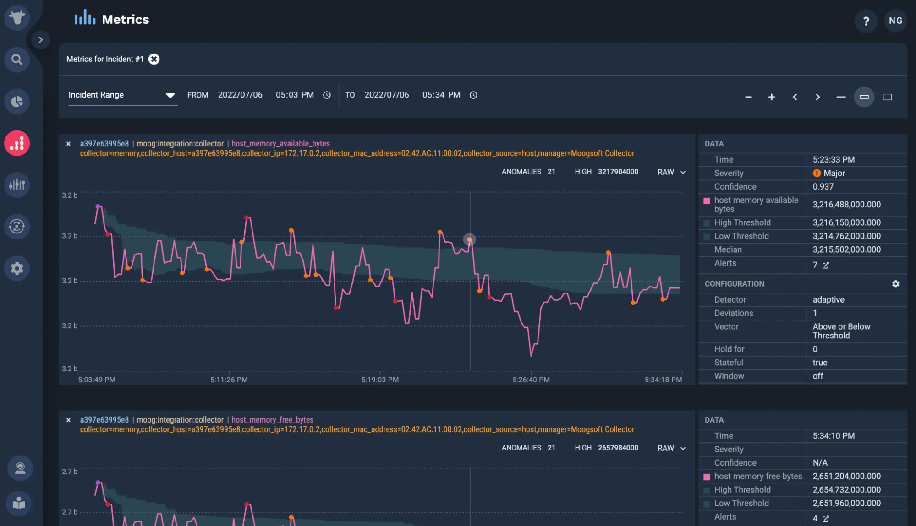916x526 pixels.
Task: Open the Moogsoft bull logo home
Action: (x=17, y=18)
